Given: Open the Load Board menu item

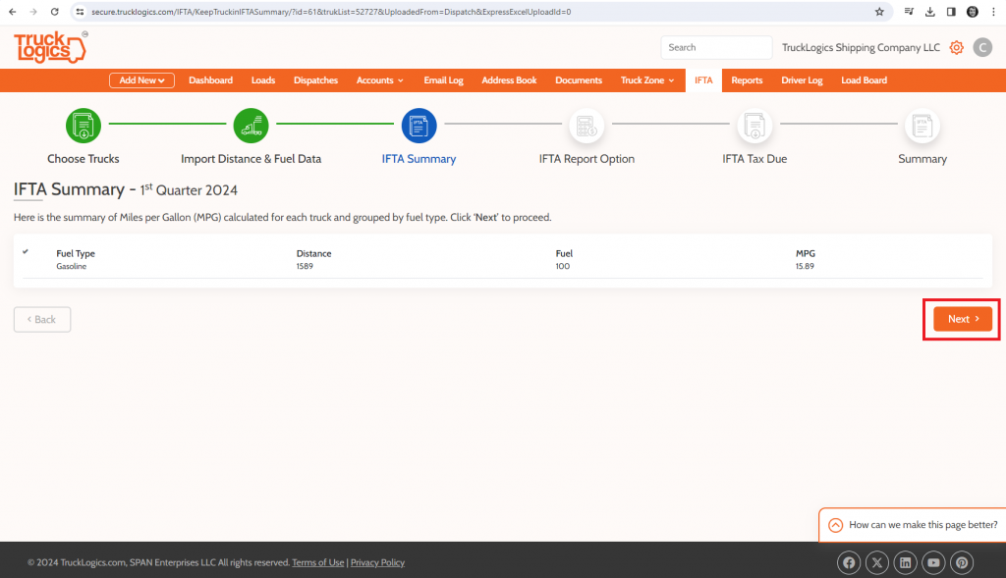Looking at the screenshot, I should pyautogui.click(x=865, y=80).
